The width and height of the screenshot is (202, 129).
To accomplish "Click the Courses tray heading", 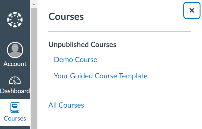I will pos(66,17).
